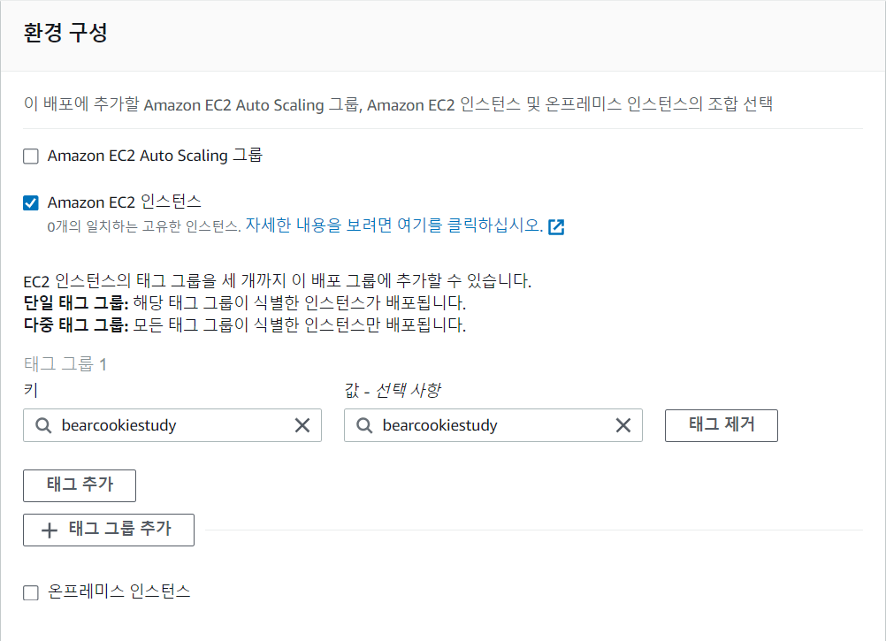Viewport: 886px width, 641px height.
Task: Click the 온프레미스 인스턴스 label text
Action: point(118,591)
